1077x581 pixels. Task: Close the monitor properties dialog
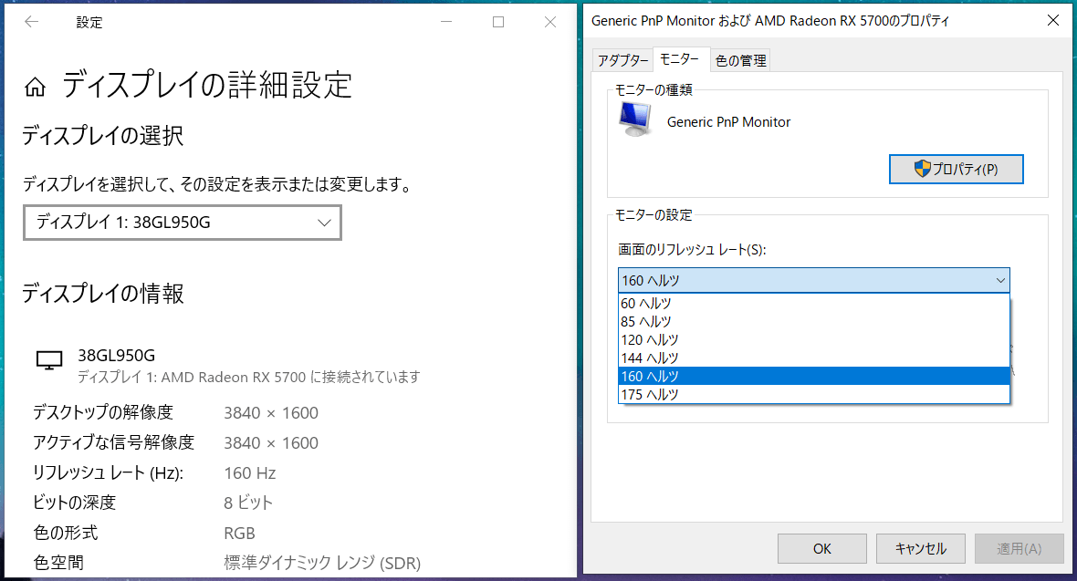click(1053, 21)
